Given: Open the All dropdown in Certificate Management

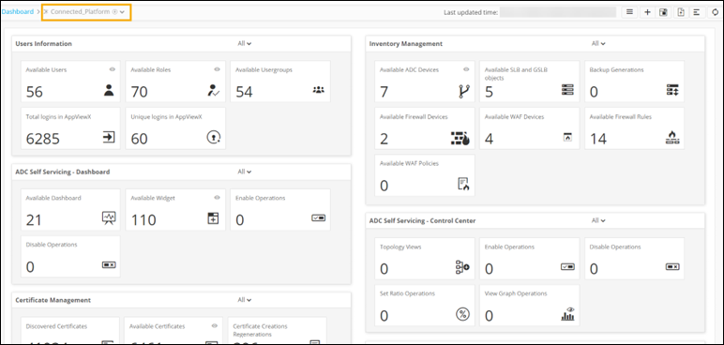Looking at the screenshot, I should pos(245,300).
